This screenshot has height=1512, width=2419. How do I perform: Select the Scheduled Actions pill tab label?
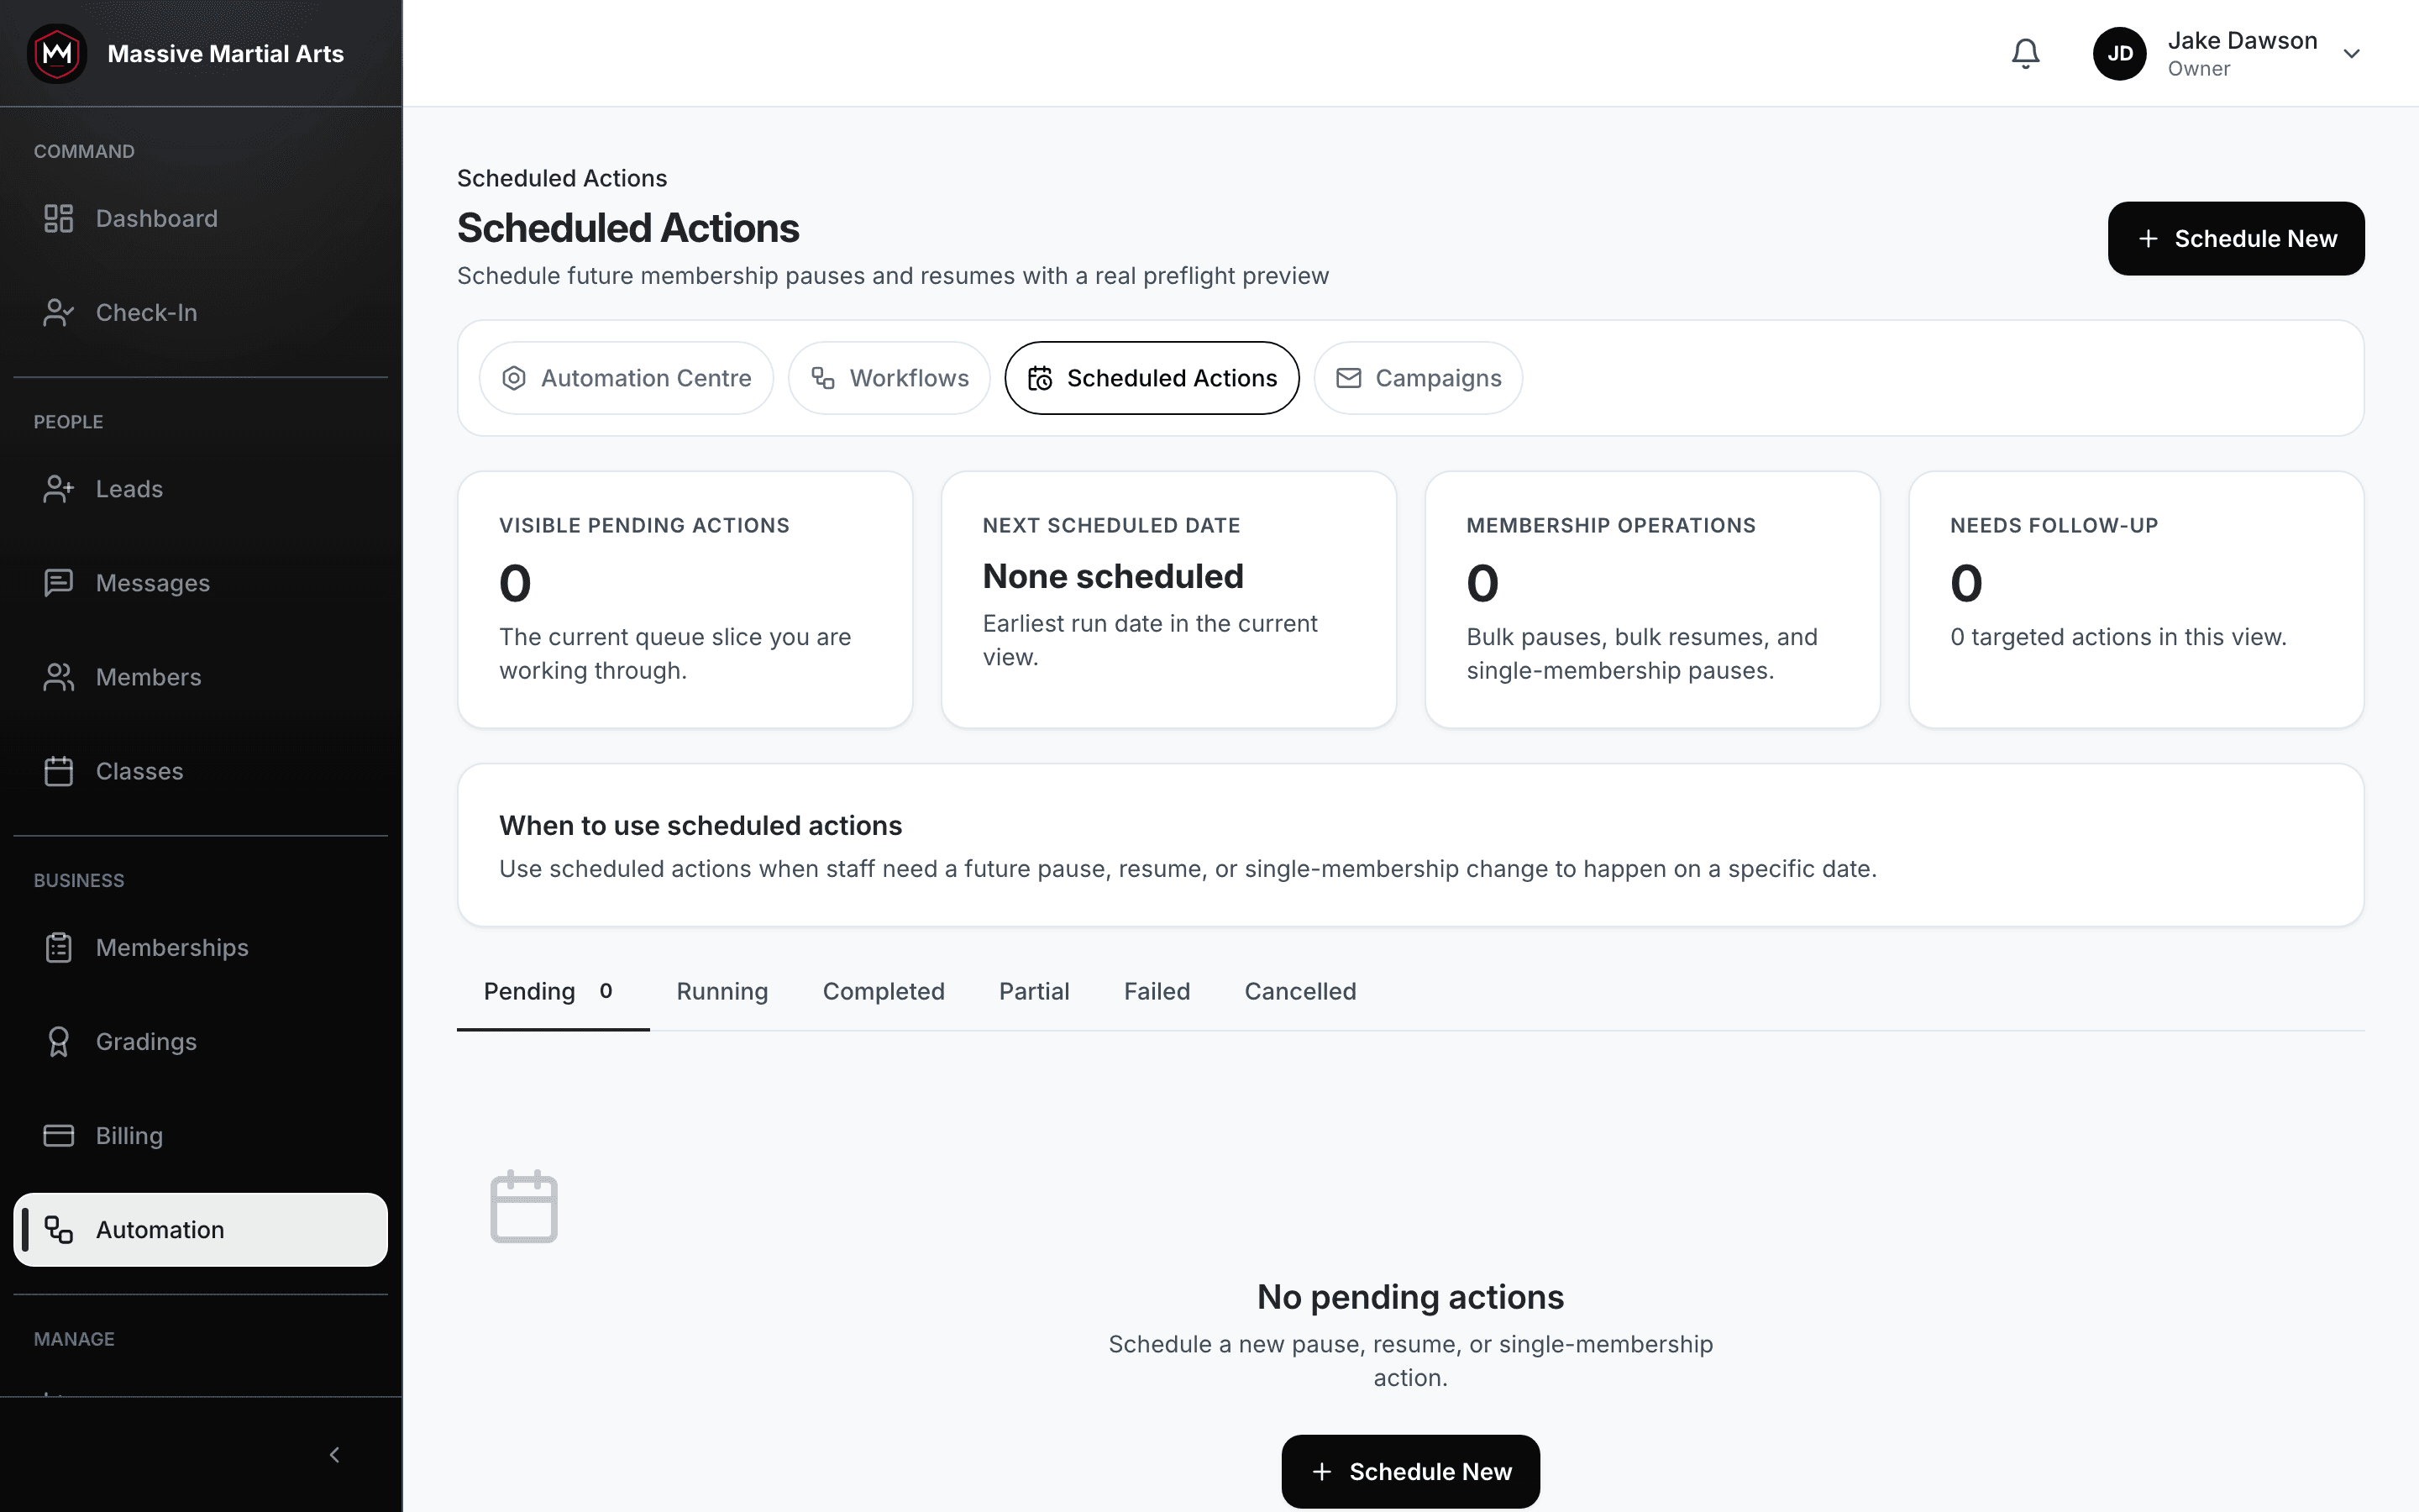click(x=1172, y=378)
